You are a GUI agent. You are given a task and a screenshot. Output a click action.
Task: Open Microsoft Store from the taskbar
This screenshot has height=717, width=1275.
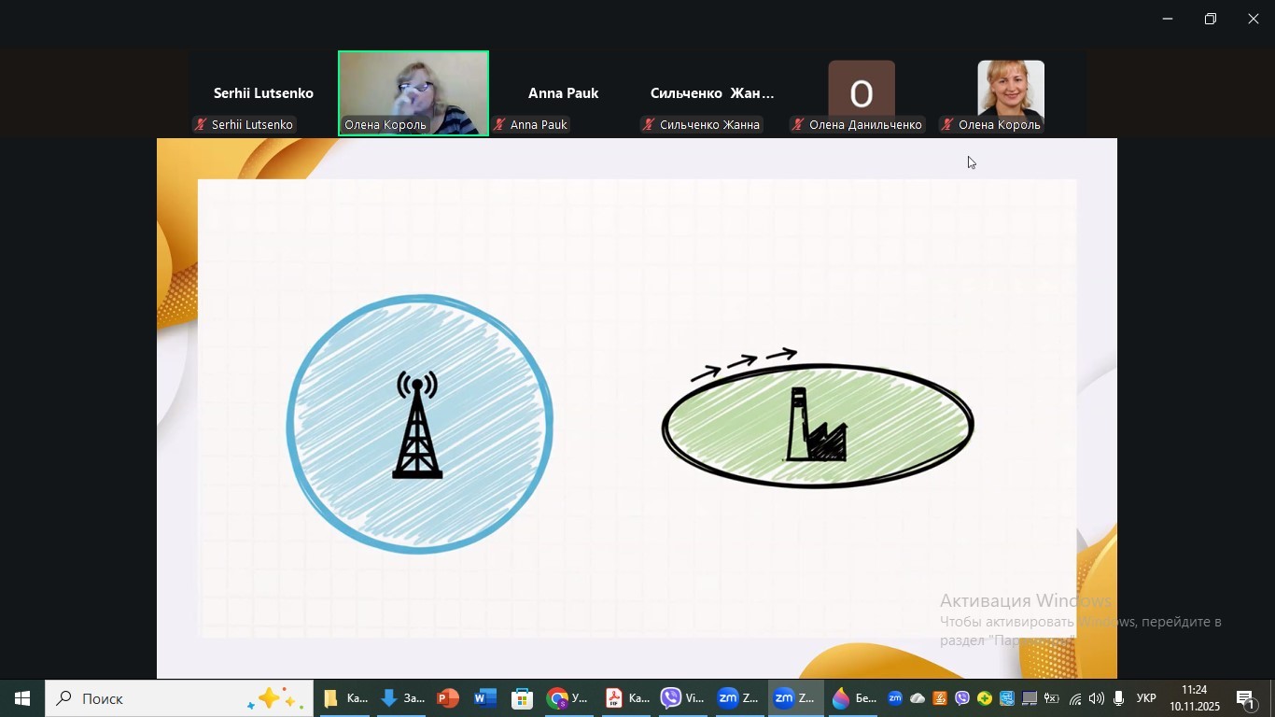(x=522, y=698)
